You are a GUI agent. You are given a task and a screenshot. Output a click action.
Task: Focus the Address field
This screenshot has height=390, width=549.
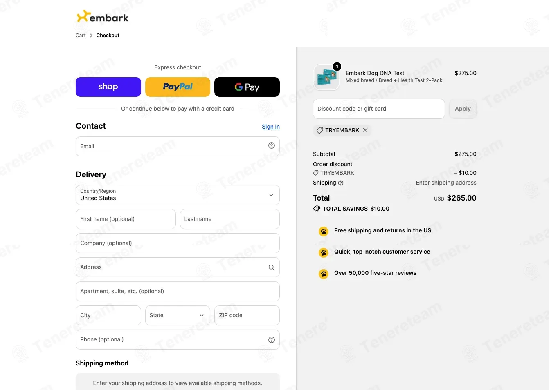pos(178,267)
